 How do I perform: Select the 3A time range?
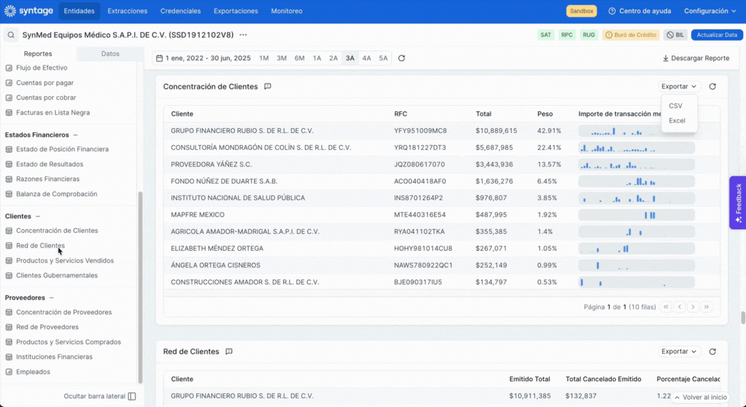pyautogui.click(x=350, y=58)
